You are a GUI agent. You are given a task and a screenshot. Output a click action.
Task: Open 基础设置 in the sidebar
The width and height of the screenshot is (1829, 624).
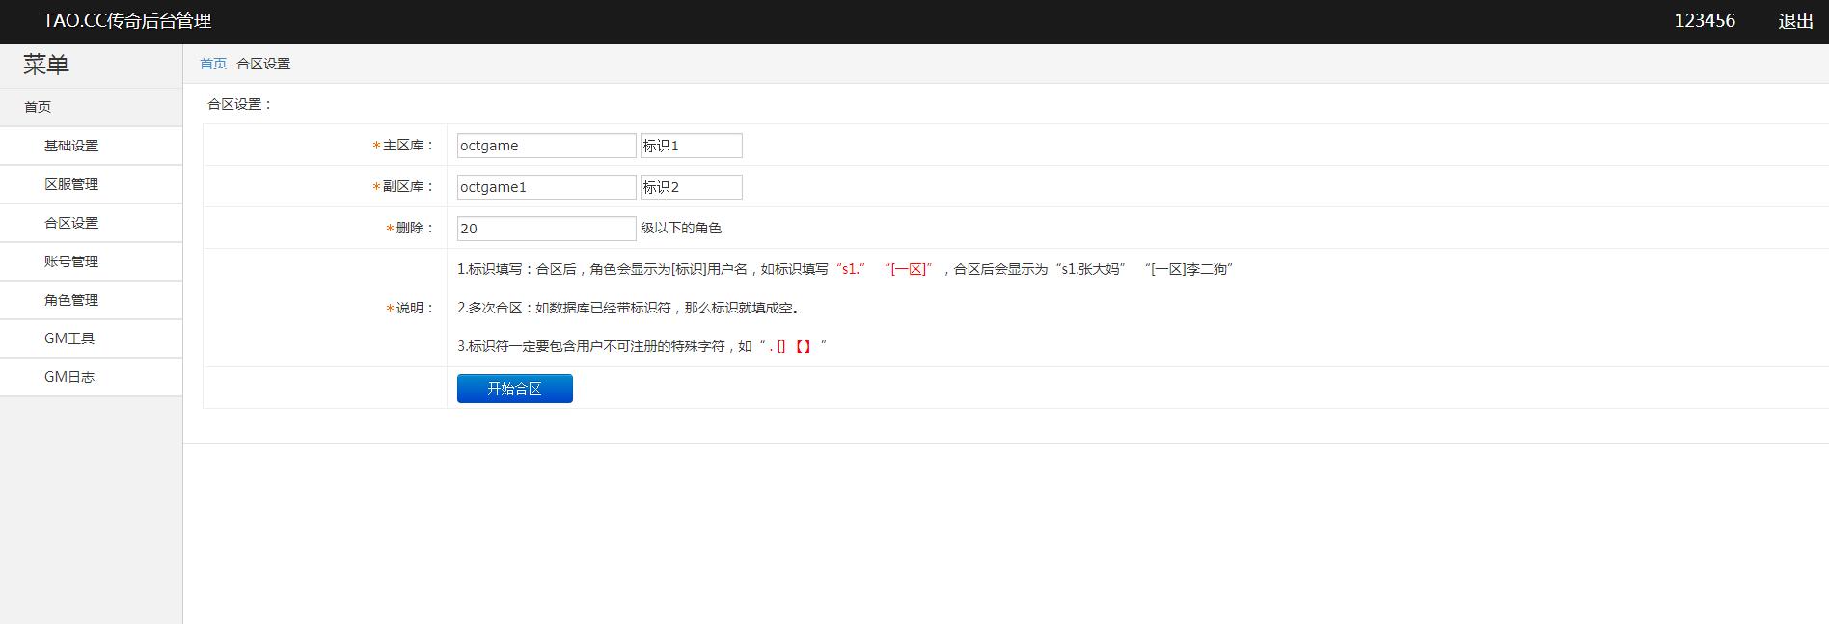tap(71, 146)
